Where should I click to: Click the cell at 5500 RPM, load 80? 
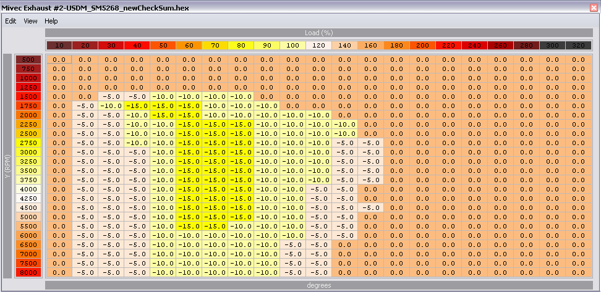tap(241, 226)
